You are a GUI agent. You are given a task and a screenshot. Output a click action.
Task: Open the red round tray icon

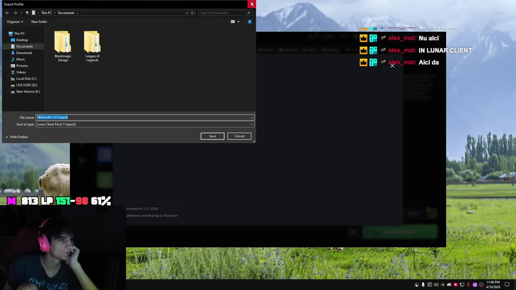[456, 285]
